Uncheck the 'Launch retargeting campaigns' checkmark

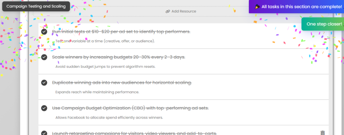(44, 133)
